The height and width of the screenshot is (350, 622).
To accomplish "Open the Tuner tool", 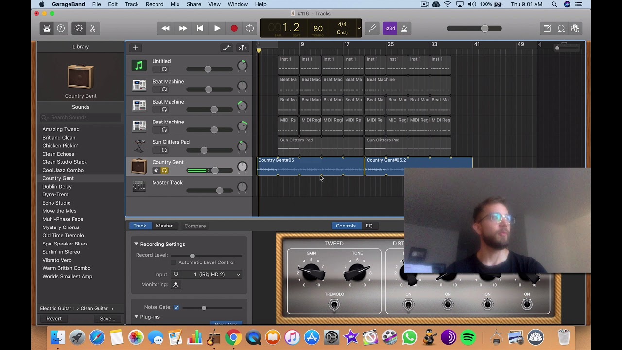I will [x=373, y=28].
